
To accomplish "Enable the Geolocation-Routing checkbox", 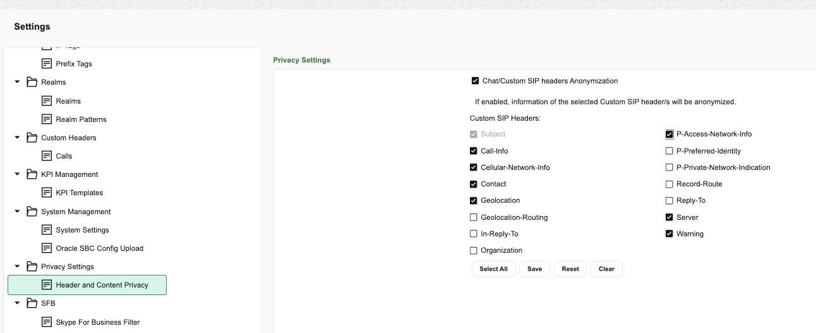I will [x=474, y=217].
